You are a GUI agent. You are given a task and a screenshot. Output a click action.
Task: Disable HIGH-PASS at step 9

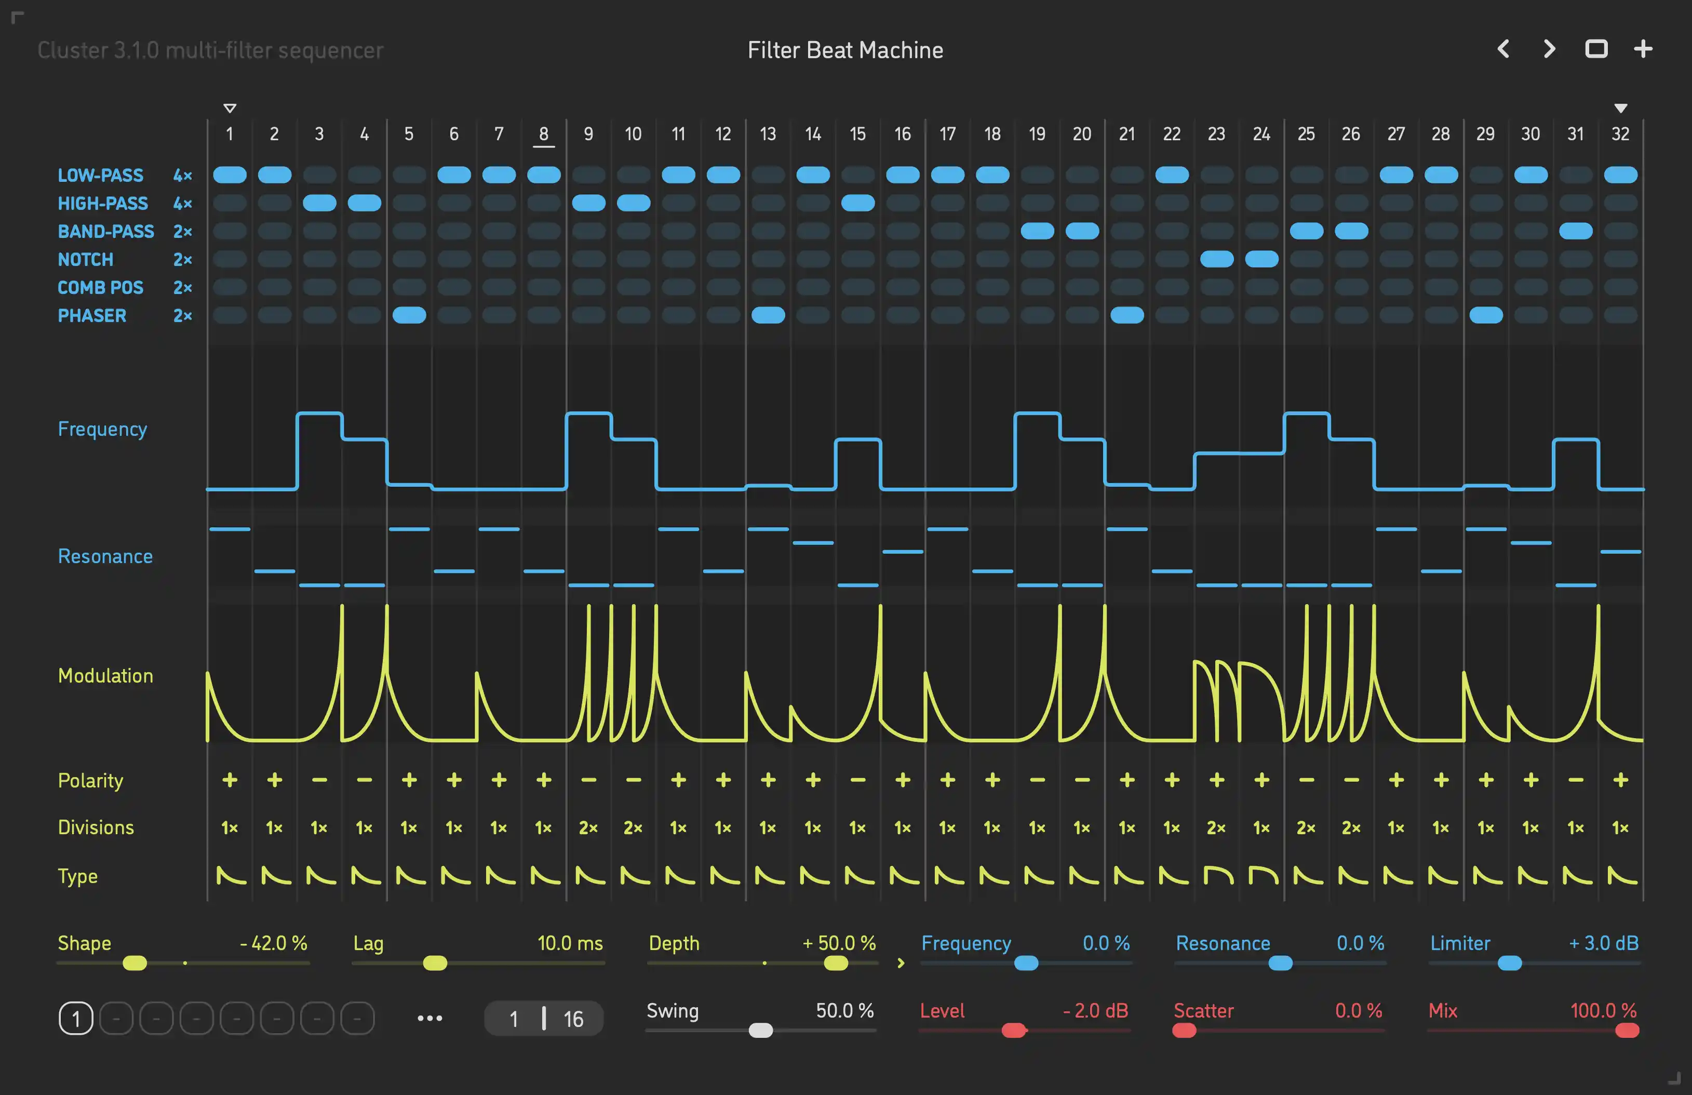[x=588, y=203]
